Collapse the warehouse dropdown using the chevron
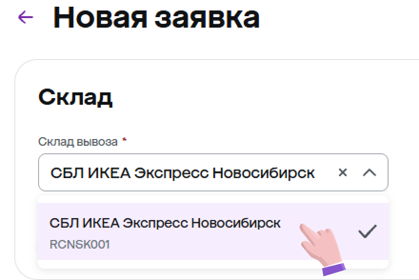Screen dimensions: 419x280 coord(369,172)
